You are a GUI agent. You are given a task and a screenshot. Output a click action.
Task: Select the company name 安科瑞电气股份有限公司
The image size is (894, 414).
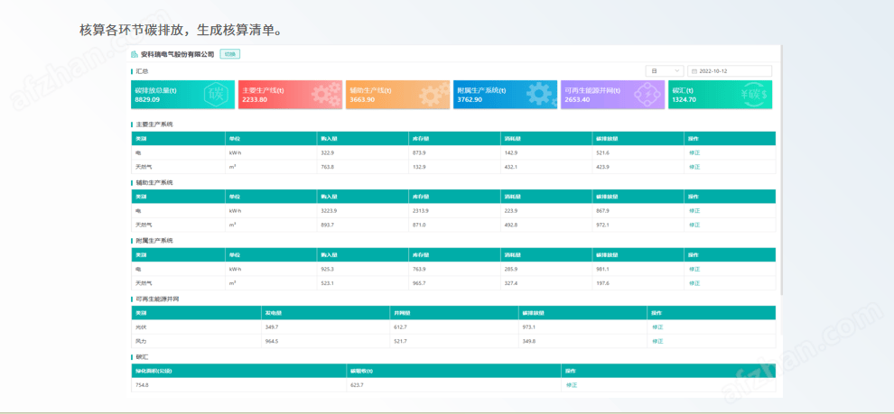coord(177,55)
